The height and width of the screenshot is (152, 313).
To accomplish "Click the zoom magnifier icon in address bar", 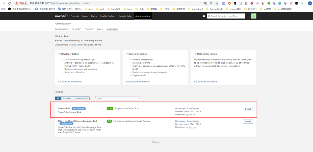I will pos(211,3).
